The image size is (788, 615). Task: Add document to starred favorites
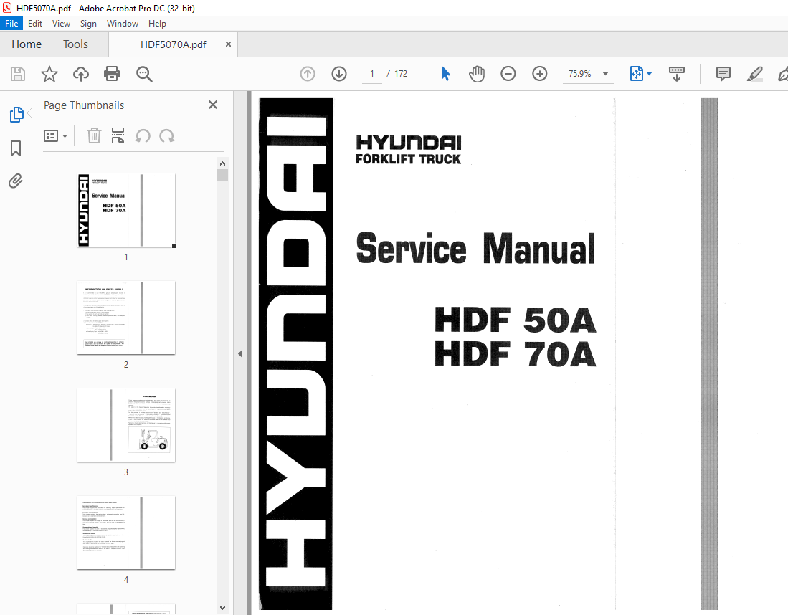(x=49, y=74)
